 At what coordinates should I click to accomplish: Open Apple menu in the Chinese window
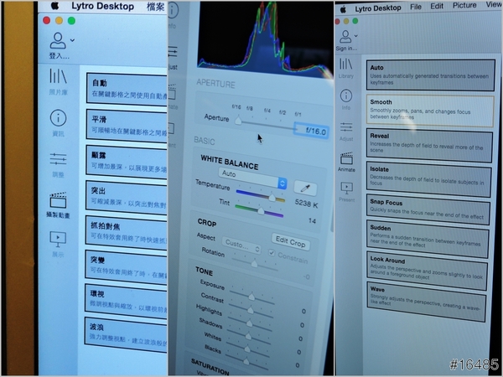click(55, 6)
